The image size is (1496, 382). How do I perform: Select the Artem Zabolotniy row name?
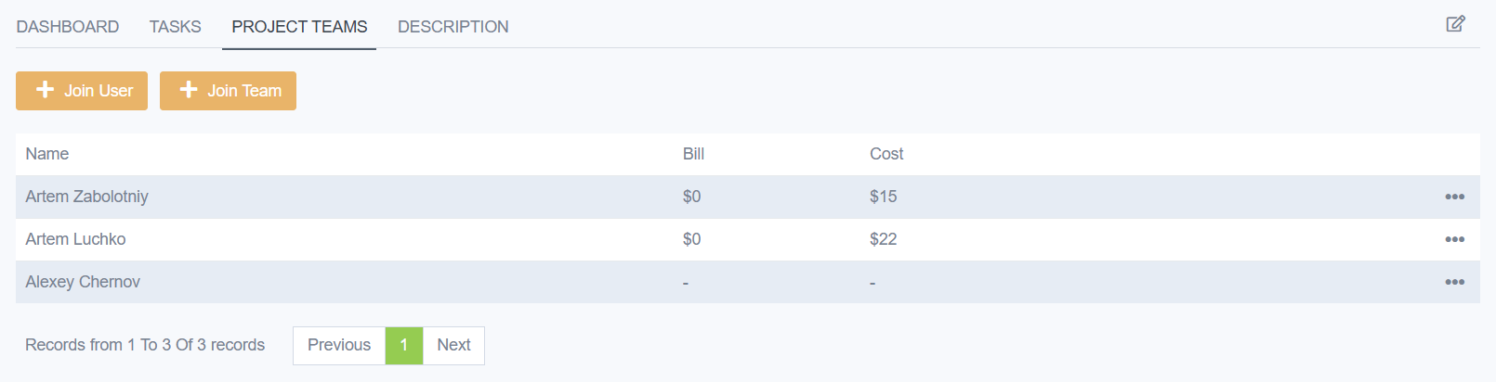(86, 197)
